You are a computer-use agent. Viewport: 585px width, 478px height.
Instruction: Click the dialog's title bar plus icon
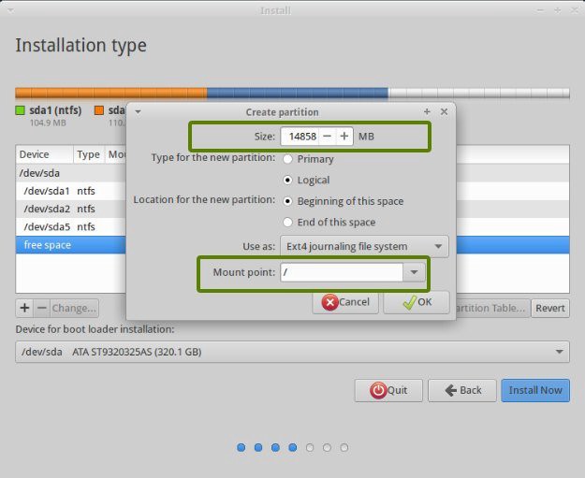click(x=427, y=111)
